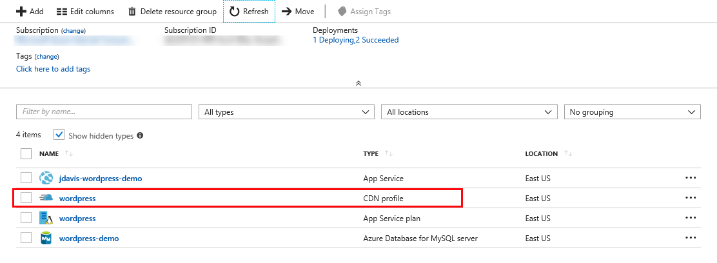Open more options for jdavis-wordpress-demo row
The height and width of the screenshot is (263, 717).
pos(691,178)
